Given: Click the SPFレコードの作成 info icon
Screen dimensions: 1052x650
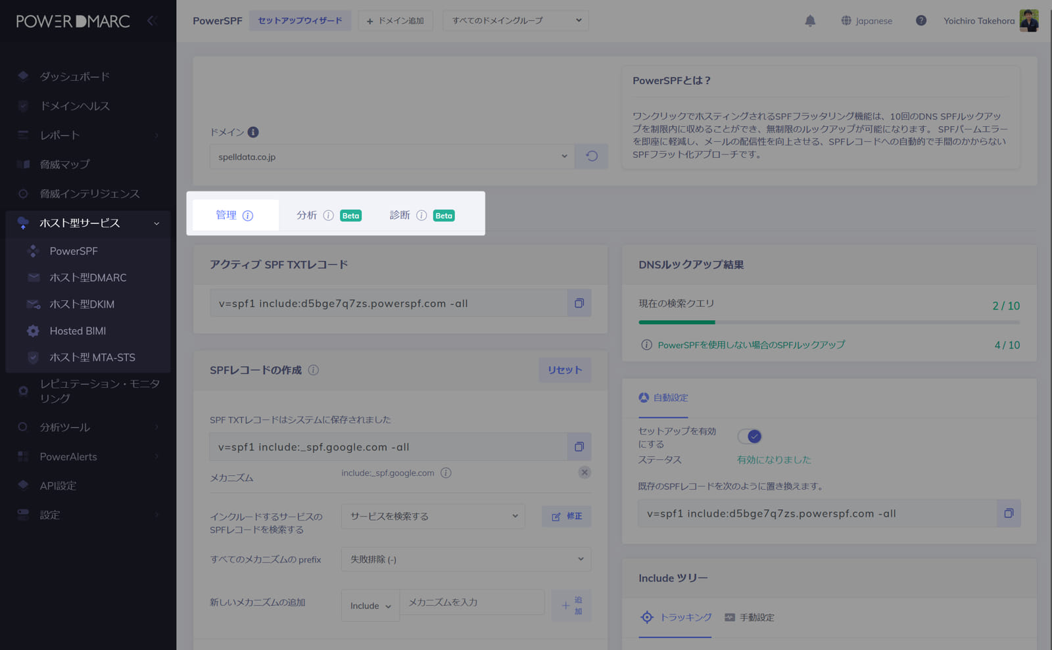Looking at the screenshot, I should click(314, 370).
